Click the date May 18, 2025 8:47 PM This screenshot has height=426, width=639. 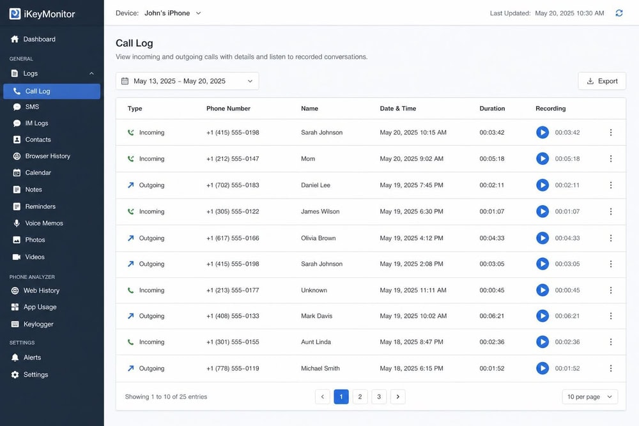tap(411, 342)
